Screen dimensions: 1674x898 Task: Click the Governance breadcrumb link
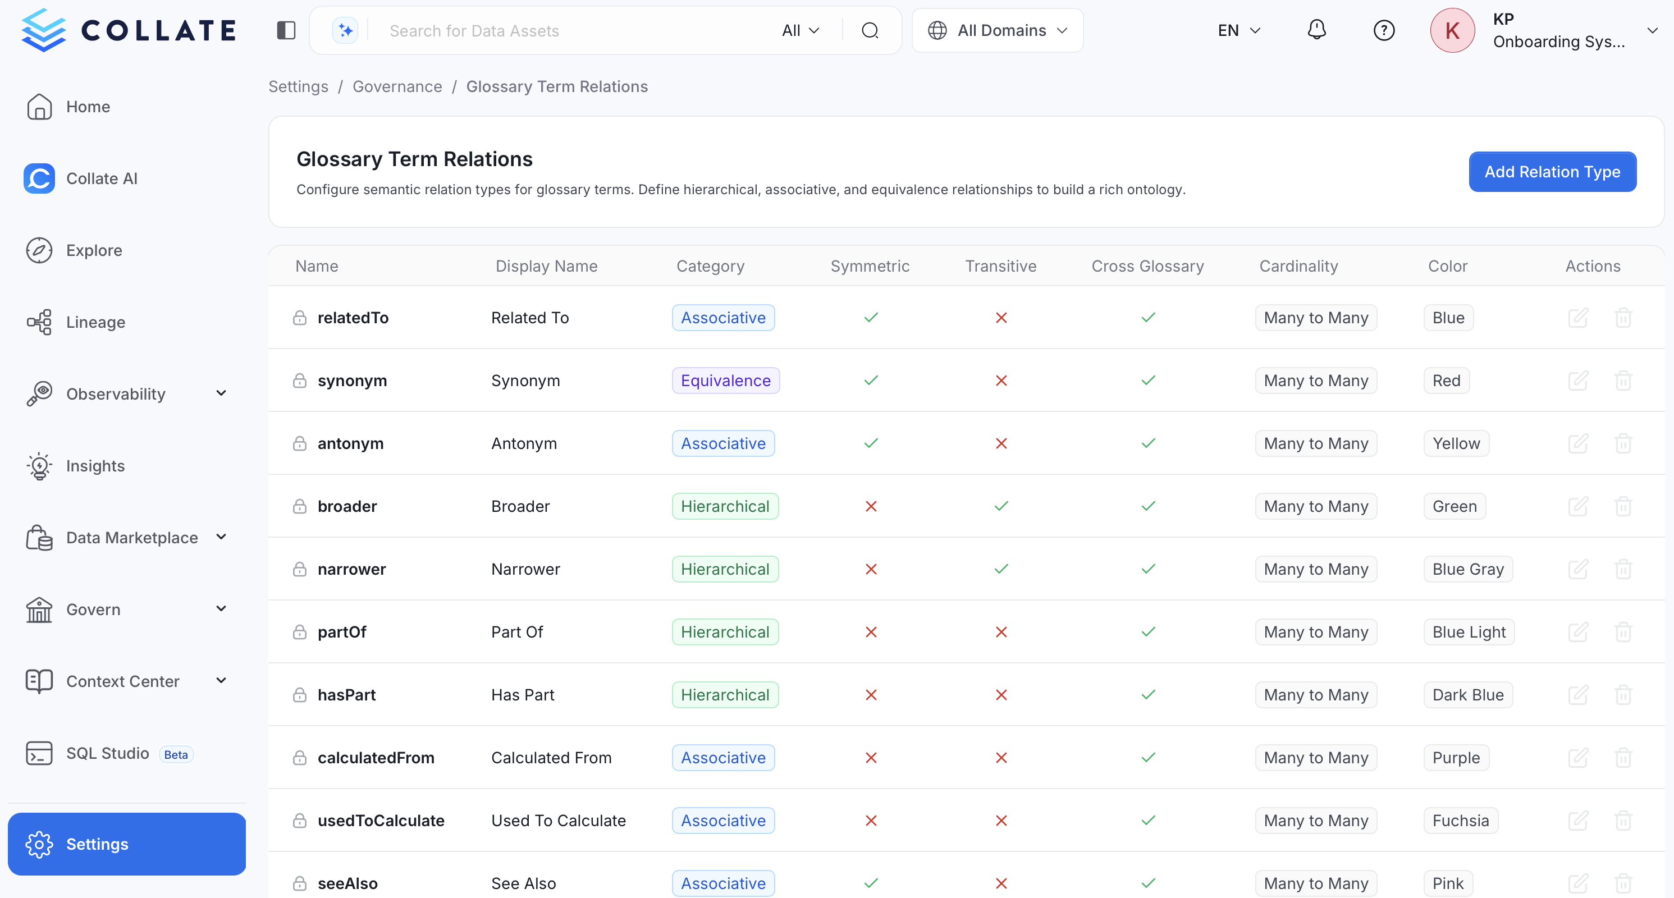click(x=397, y=86)
